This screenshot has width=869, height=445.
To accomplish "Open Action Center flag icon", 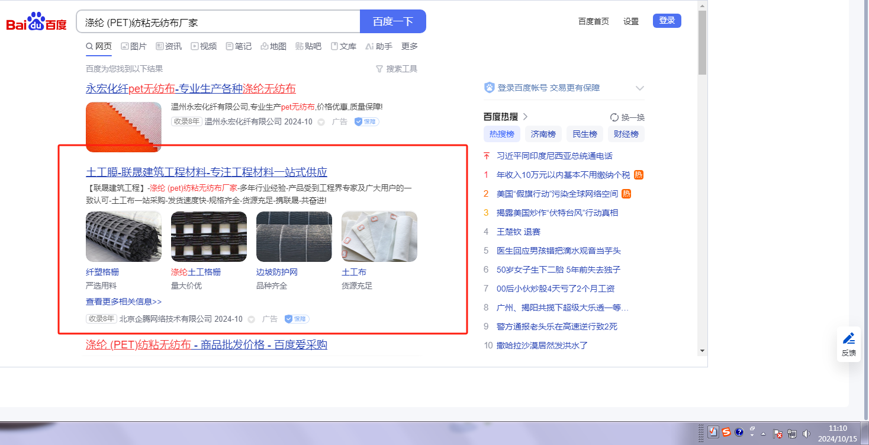I will click(x=779, y=433).
